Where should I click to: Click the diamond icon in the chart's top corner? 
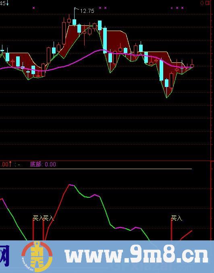click(x=202, y=3)
